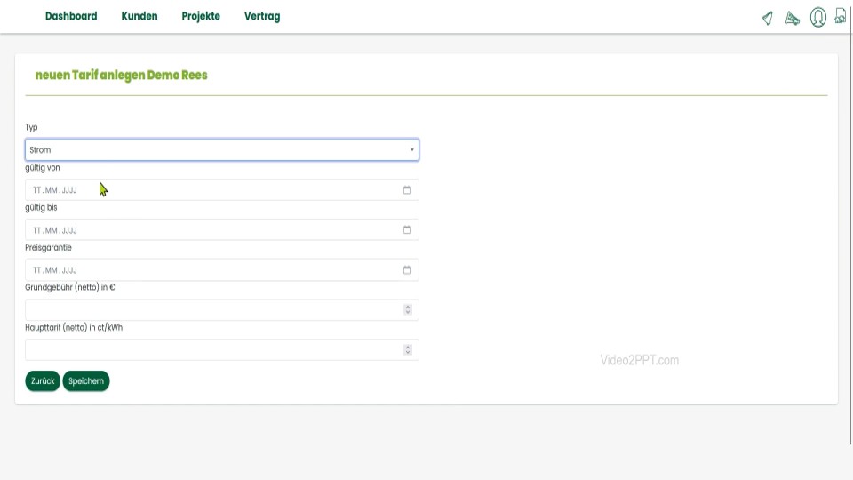The image size is (853, 480).
Task: Save the tariff with Speichern button
Action: pos(86,381)
